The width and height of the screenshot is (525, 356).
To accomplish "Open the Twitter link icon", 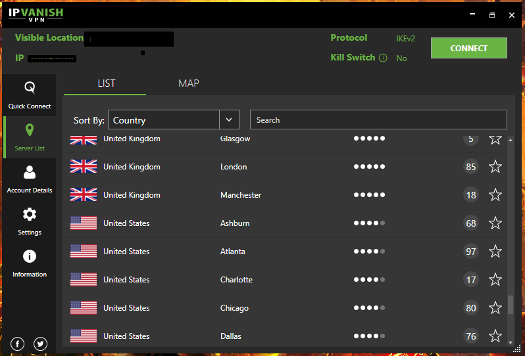I will [x=41, y=344].
